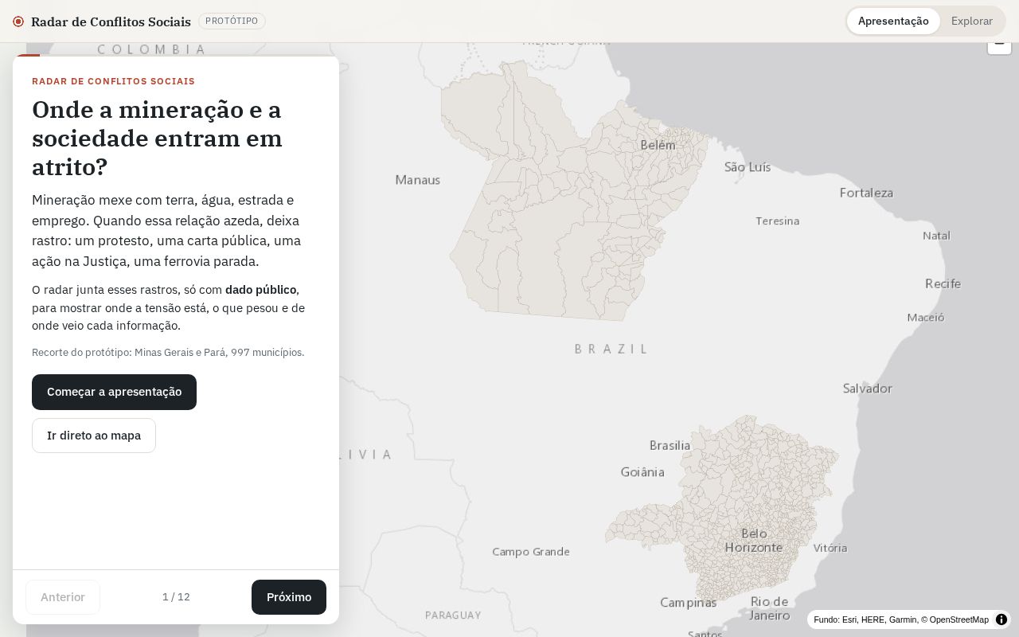
Task: Go to the Próximo slide
Action: [289, 597]
